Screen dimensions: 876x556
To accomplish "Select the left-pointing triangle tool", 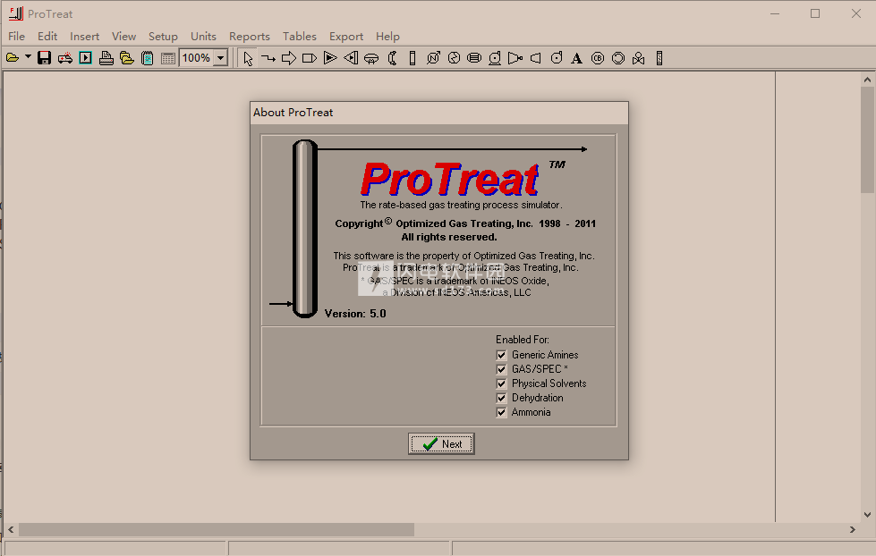I will pos(351,58).
